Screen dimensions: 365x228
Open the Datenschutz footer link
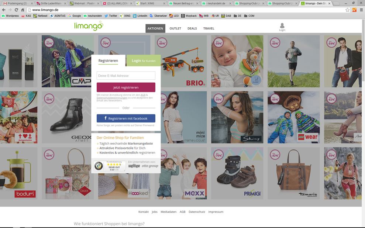197,212
